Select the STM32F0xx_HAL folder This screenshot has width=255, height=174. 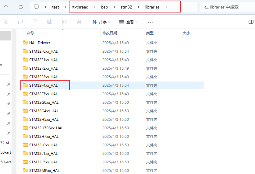click(44, 51)
